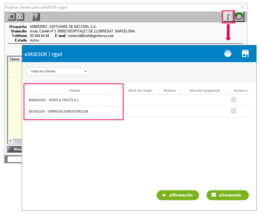Expand the Todos los clientes dropdown

click(x=58, y=71)
